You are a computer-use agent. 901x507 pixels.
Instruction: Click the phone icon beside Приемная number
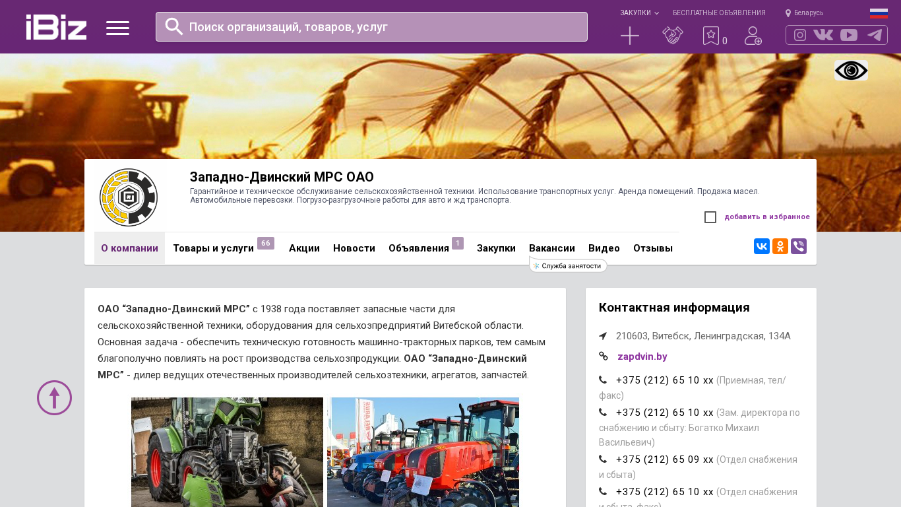tap(603, 380)
